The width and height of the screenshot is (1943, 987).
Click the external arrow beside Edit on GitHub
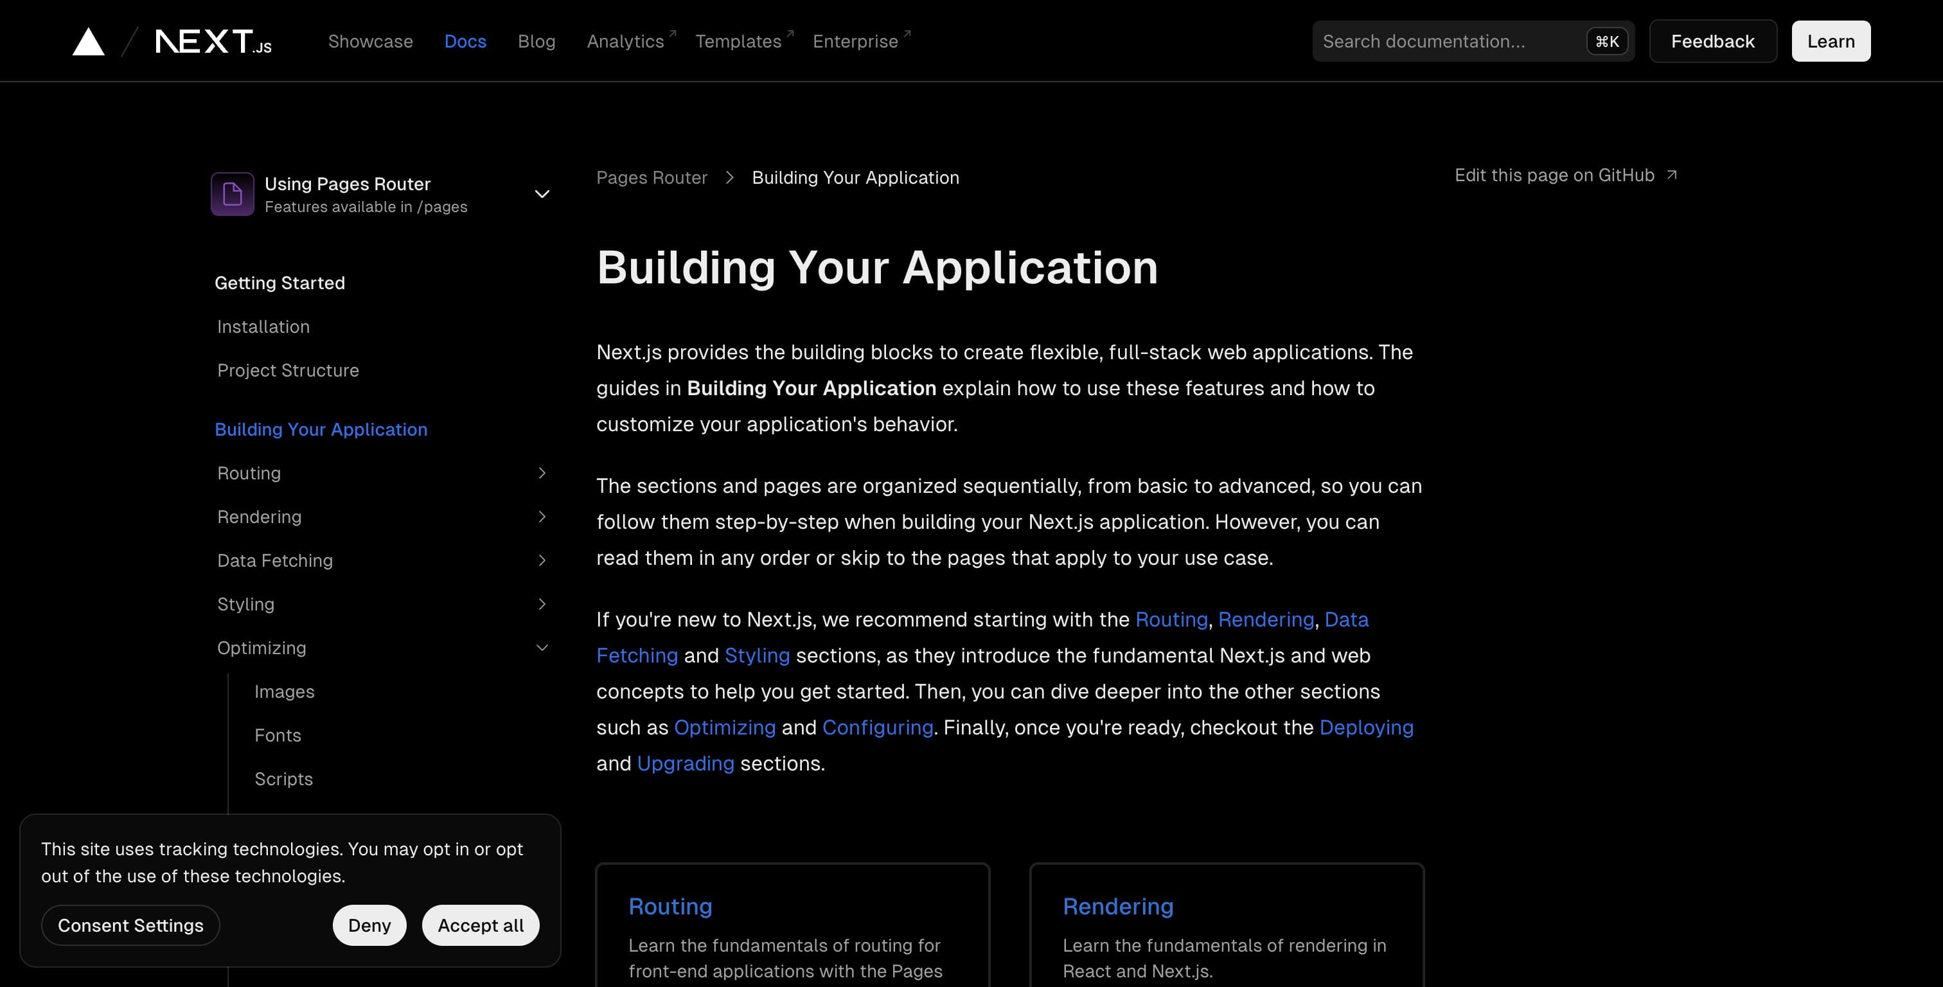pos(1671,175)
